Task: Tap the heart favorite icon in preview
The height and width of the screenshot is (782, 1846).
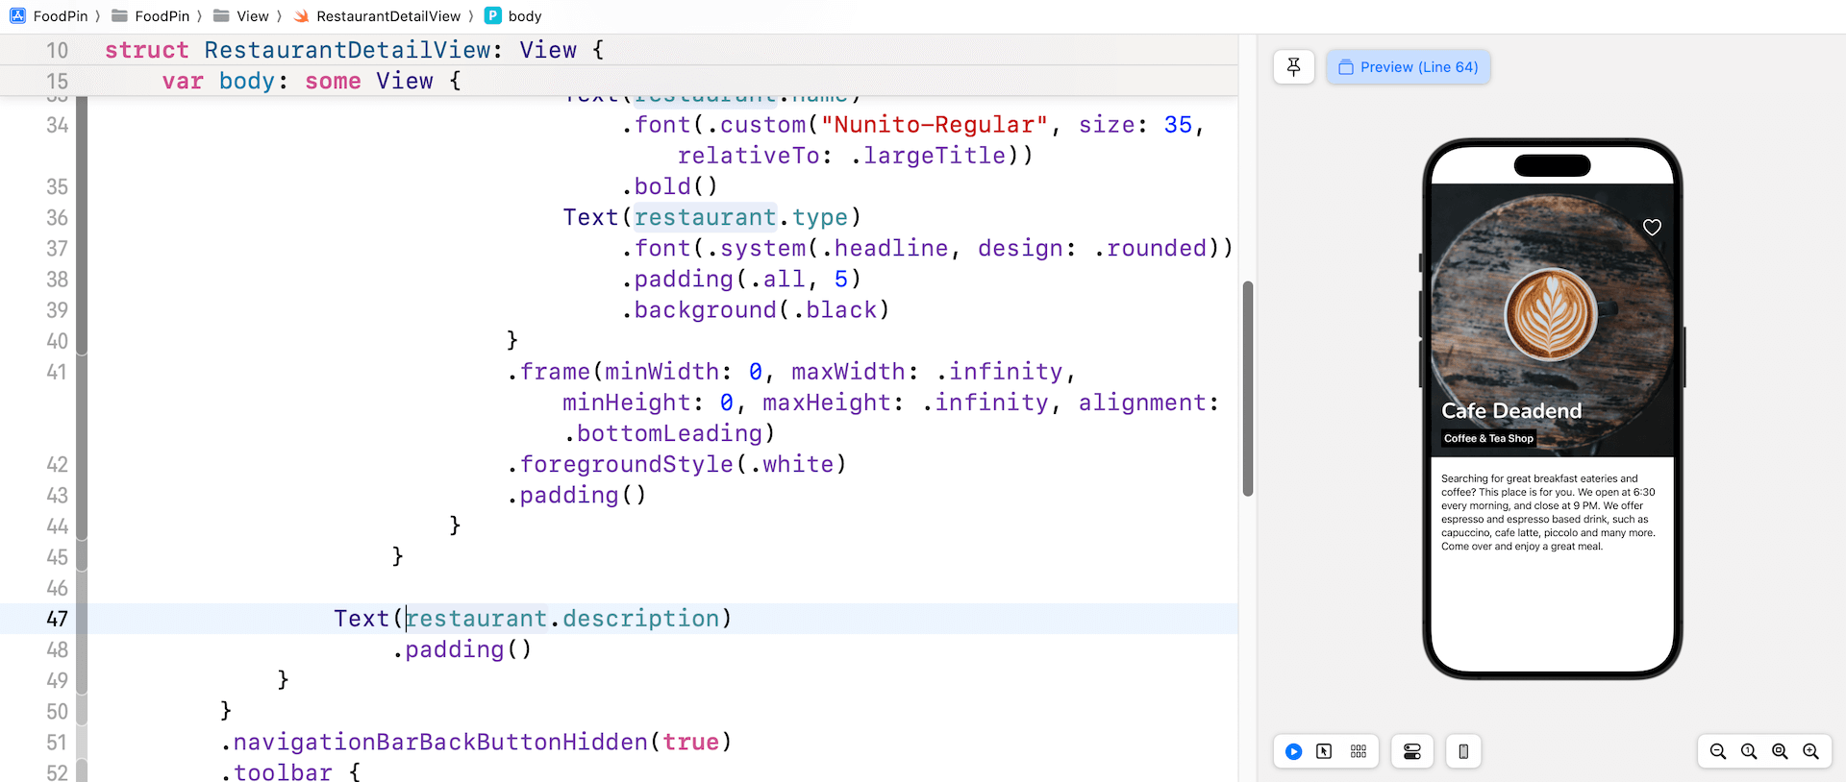Action: 1651,228
